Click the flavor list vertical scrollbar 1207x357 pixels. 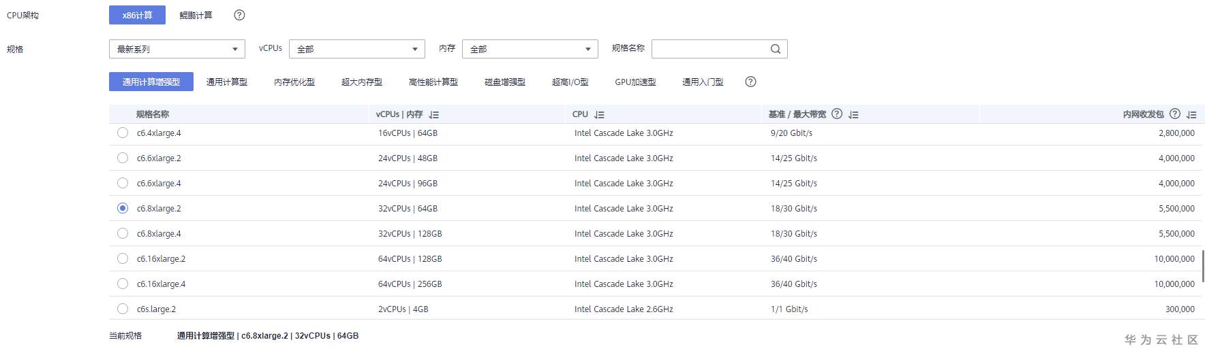(x=1203, y=266)
